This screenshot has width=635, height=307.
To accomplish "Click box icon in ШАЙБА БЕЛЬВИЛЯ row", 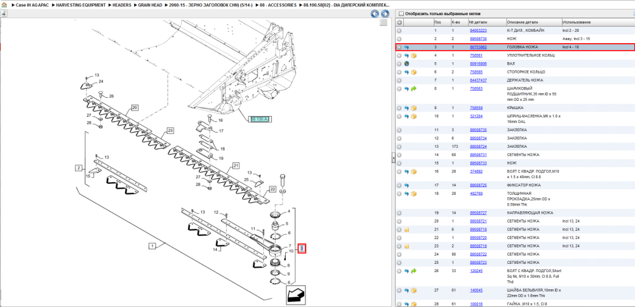I will [414, 291].
